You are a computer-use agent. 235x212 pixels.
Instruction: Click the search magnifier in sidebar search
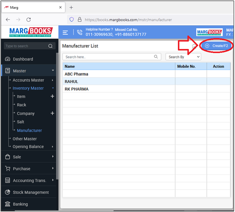tap(51, 46)
